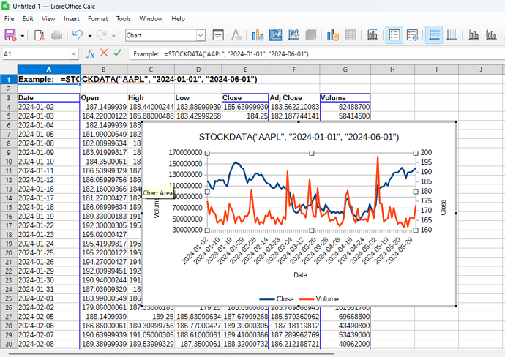Screen dimensions: 505x357
Task: Click the 3D View icon
Action: tap(310, 35)
